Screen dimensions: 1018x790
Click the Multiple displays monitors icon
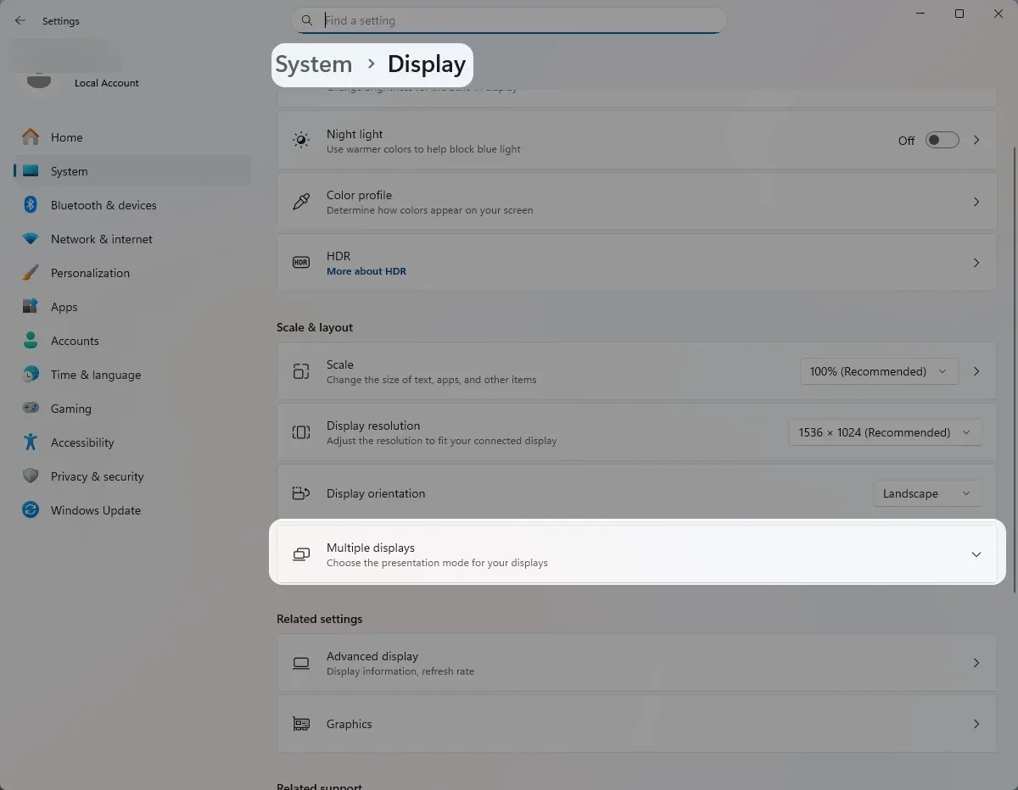click(x=301, y=554)
